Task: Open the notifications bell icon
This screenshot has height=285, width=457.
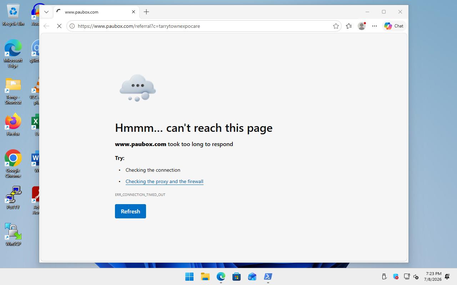Action: pyautogui.click(x=447, y=276)
